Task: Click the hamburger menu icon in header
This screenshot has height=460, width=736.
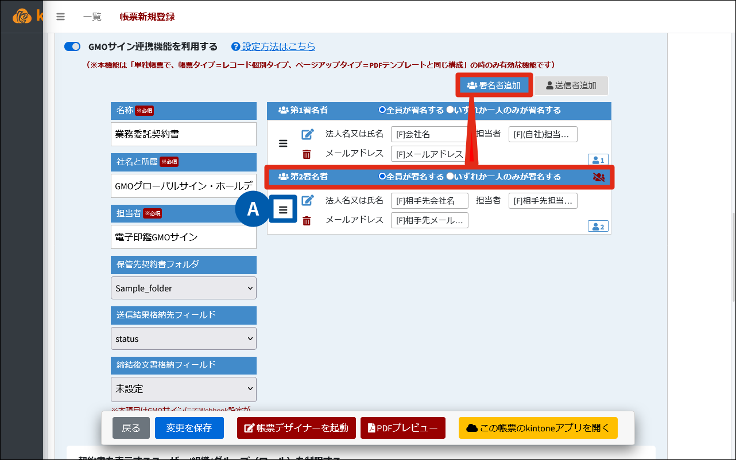Action: pos(60,17)
